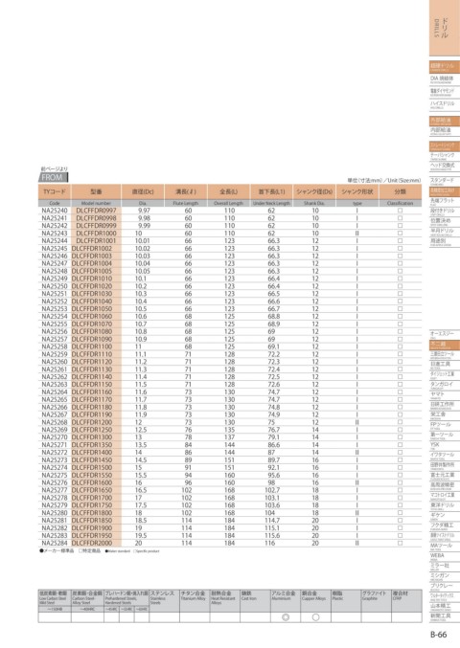Click the double-circle mark under Aluminium
The image size is (460, 648).
(285, 617)
